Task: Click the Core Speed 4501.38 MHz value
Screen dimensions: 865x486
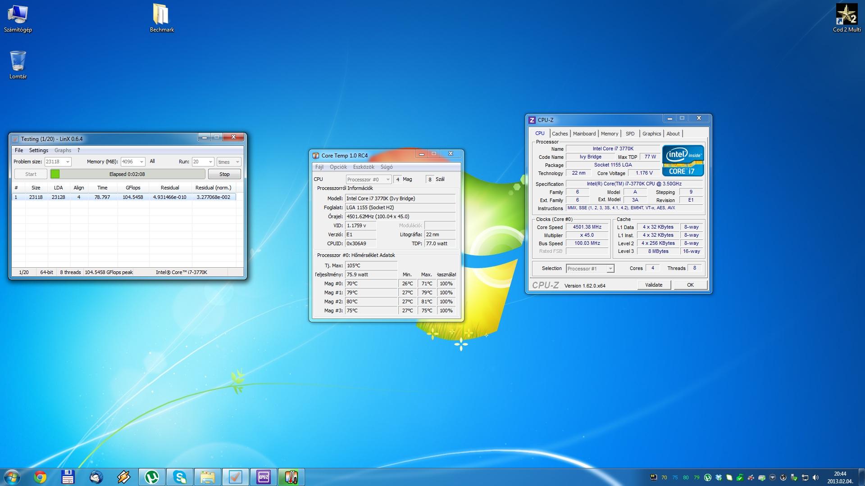Action: 587,227
